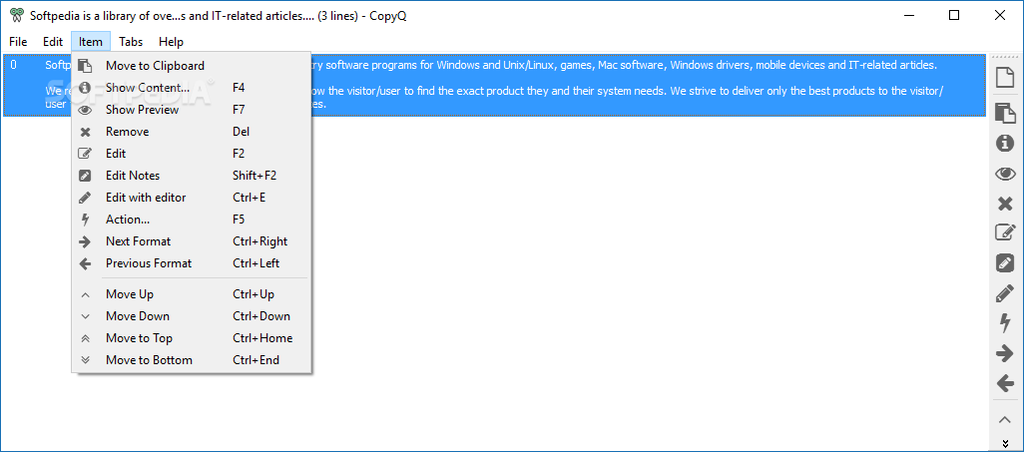The height and width of the screenshot is (452, 1024).
Task: Click the CopyQ app icon in title bar
Action: pyautogui.click(x=18, y=16)
